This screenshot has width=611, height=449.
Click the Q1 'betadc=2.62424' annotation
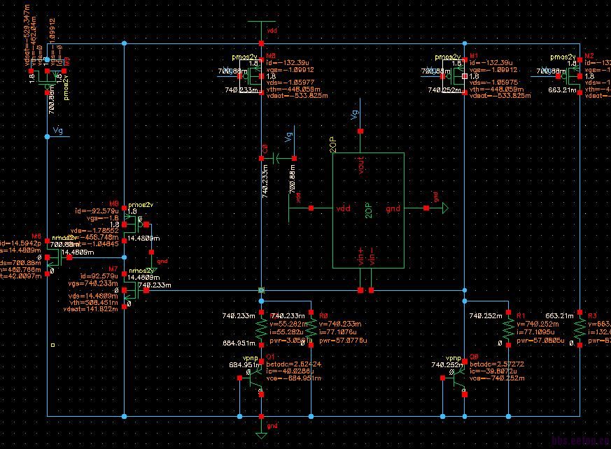pos(294,364)
